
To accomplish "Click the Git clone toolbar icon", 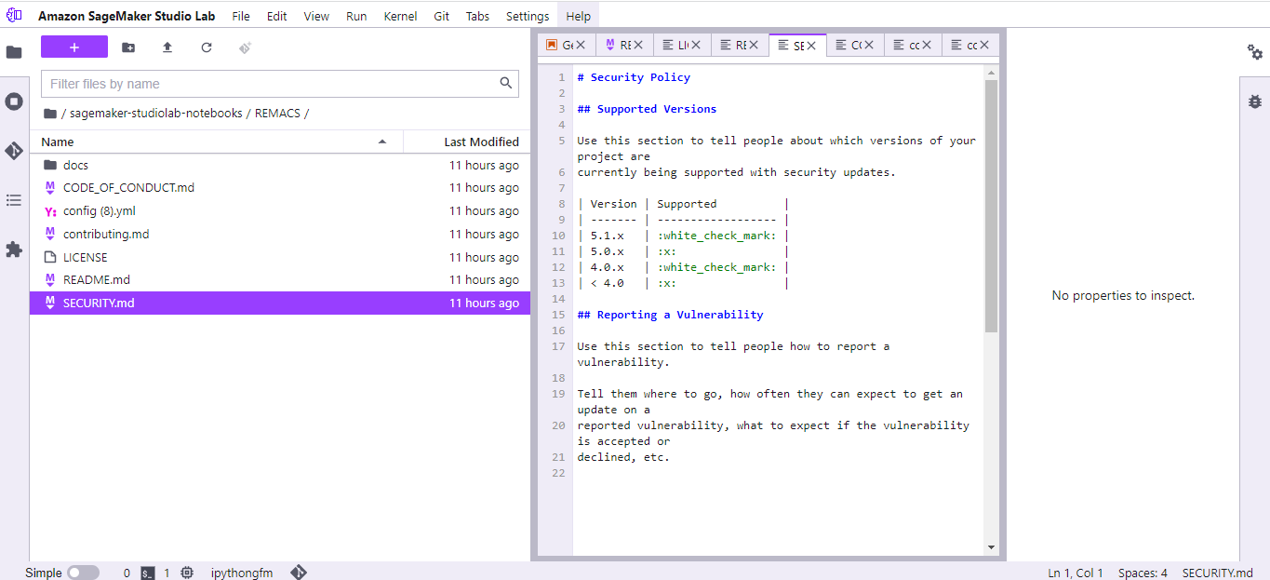I will [246, 47].
